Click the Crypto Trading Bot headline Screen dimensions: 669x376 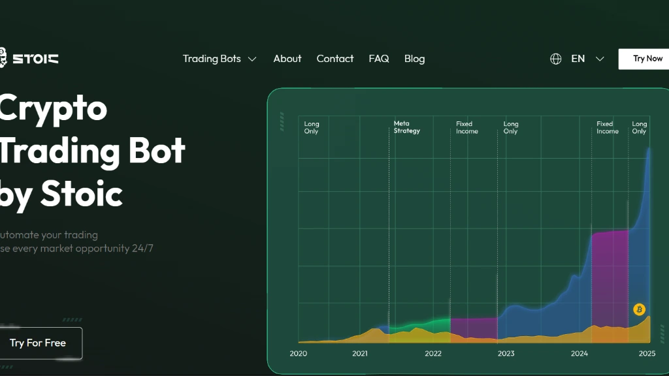92,151
